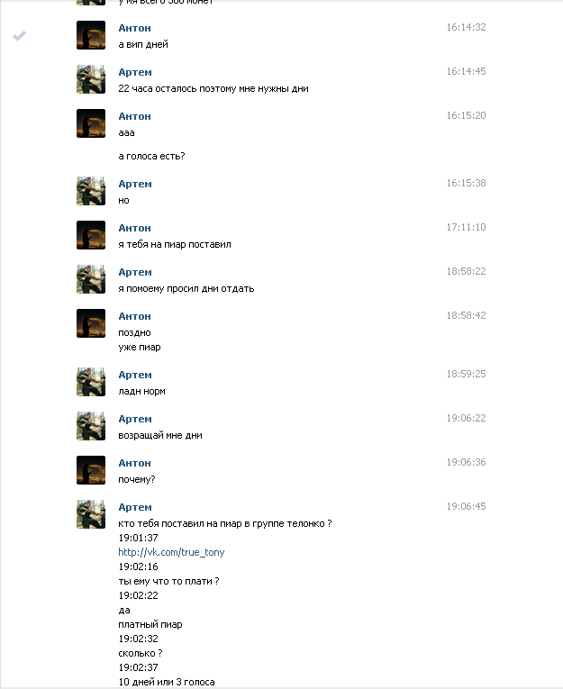The height and width of the screenshot is (689, 563).
Task: Click the 17:11:10 message timestamp
Action: (467, 227)
